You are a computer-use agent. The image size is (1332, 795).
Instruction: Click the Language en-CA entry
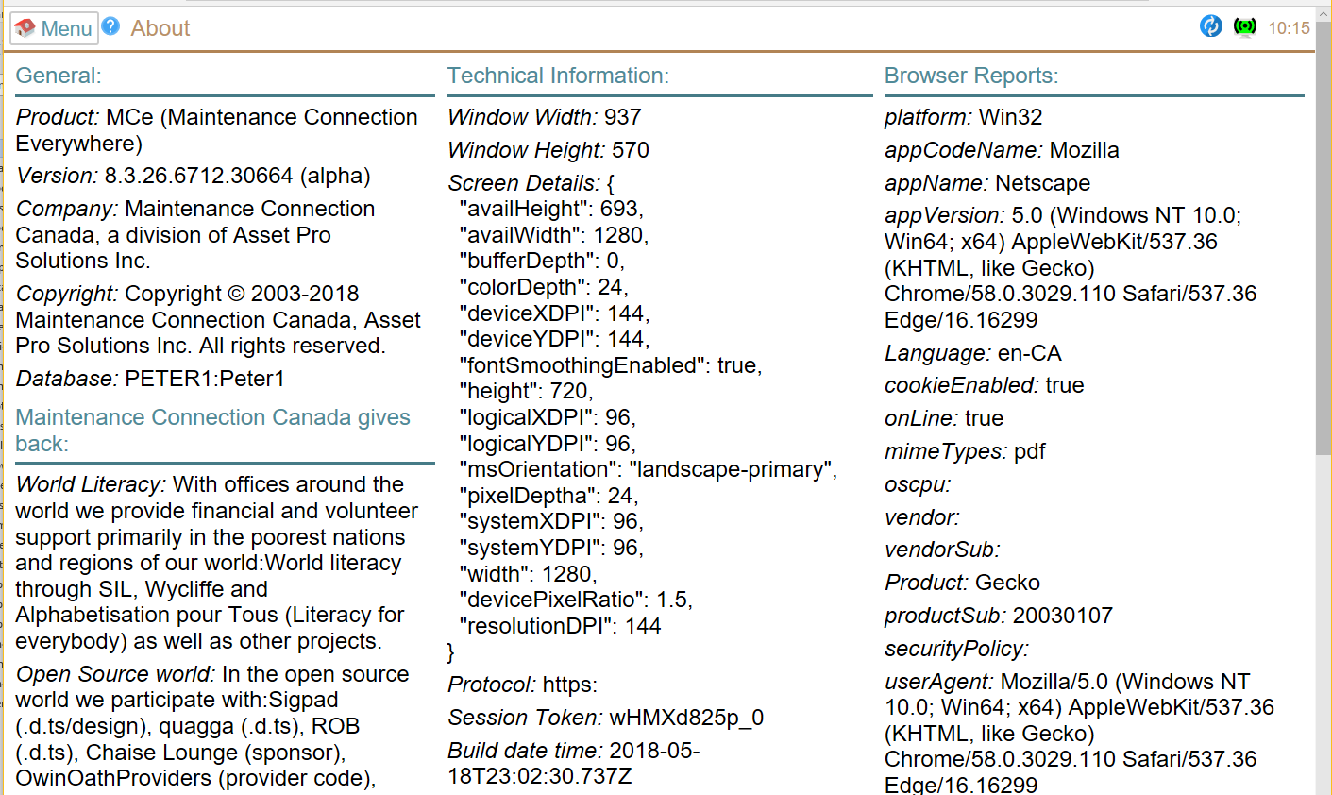tap(973, 353)
